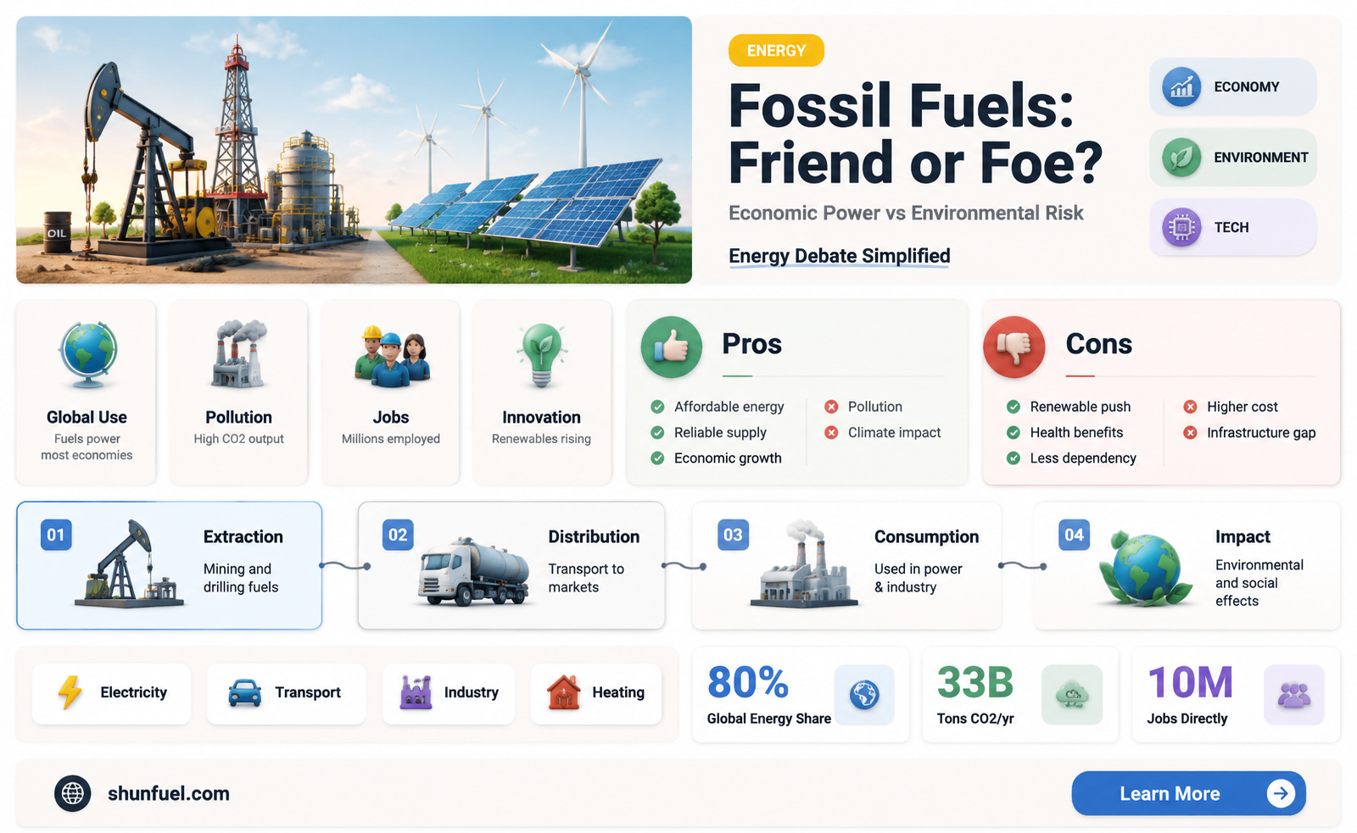Click red cross next to Climate impact
The image size is (1357, 833).
point(831,432)
